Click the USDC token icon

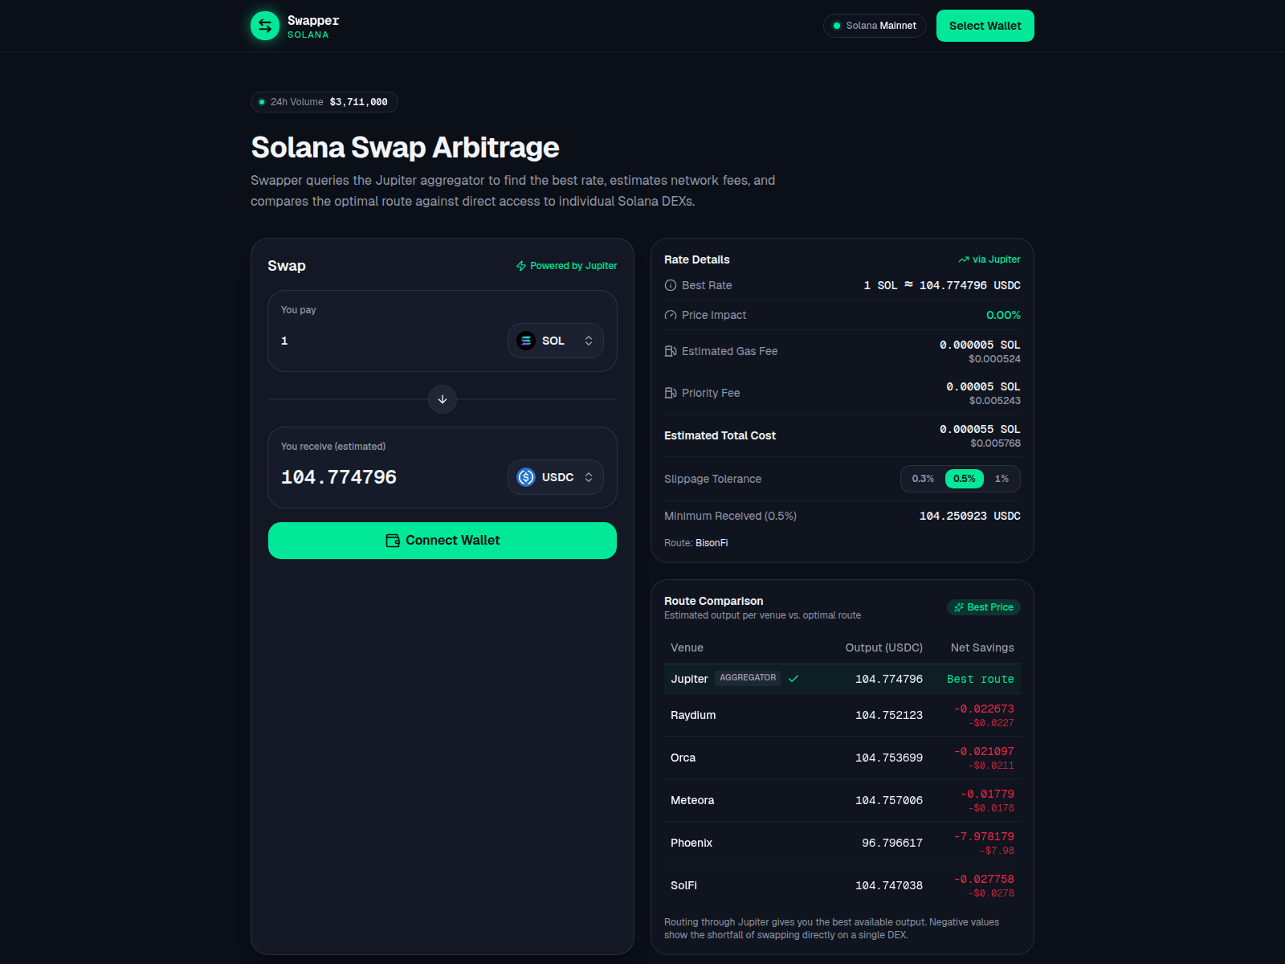(x=526, y=477)
